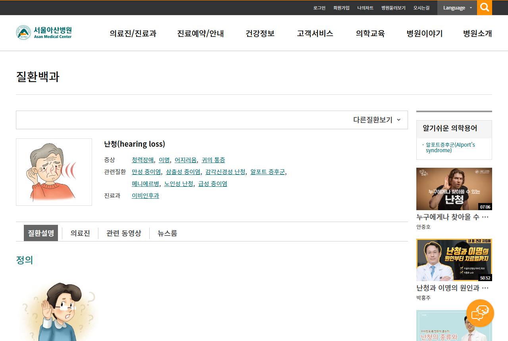Open the 병원소개 menu
The width and height of the screenshot is (508, 341).
[477, 33]
